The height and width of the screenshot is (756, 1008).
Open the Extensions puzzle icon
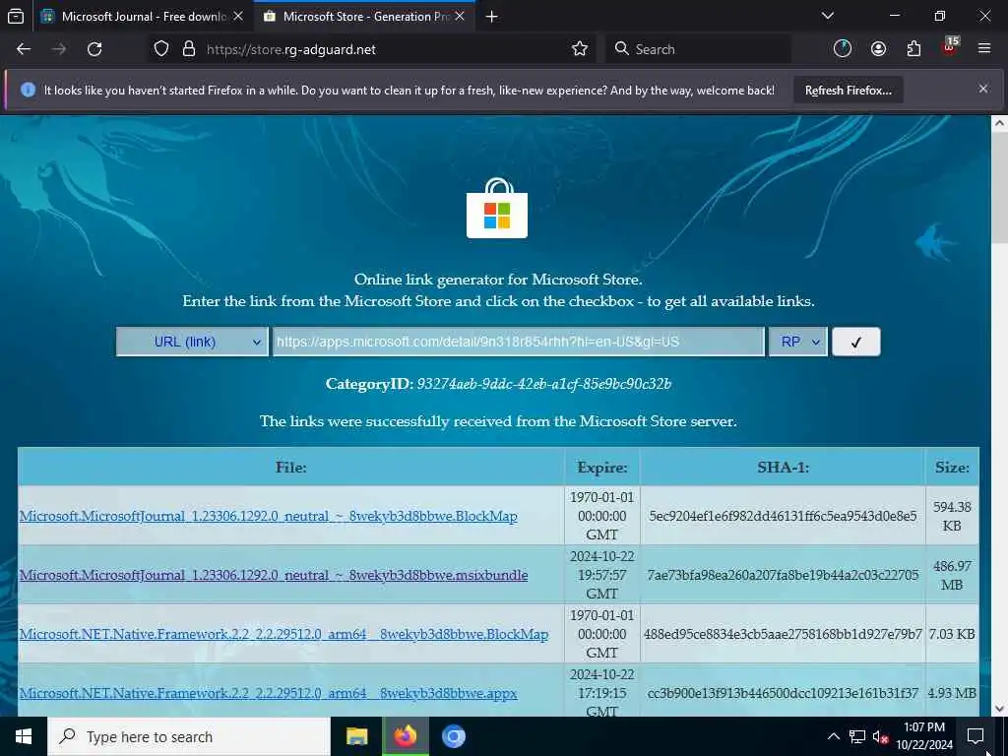coord(913,49)
